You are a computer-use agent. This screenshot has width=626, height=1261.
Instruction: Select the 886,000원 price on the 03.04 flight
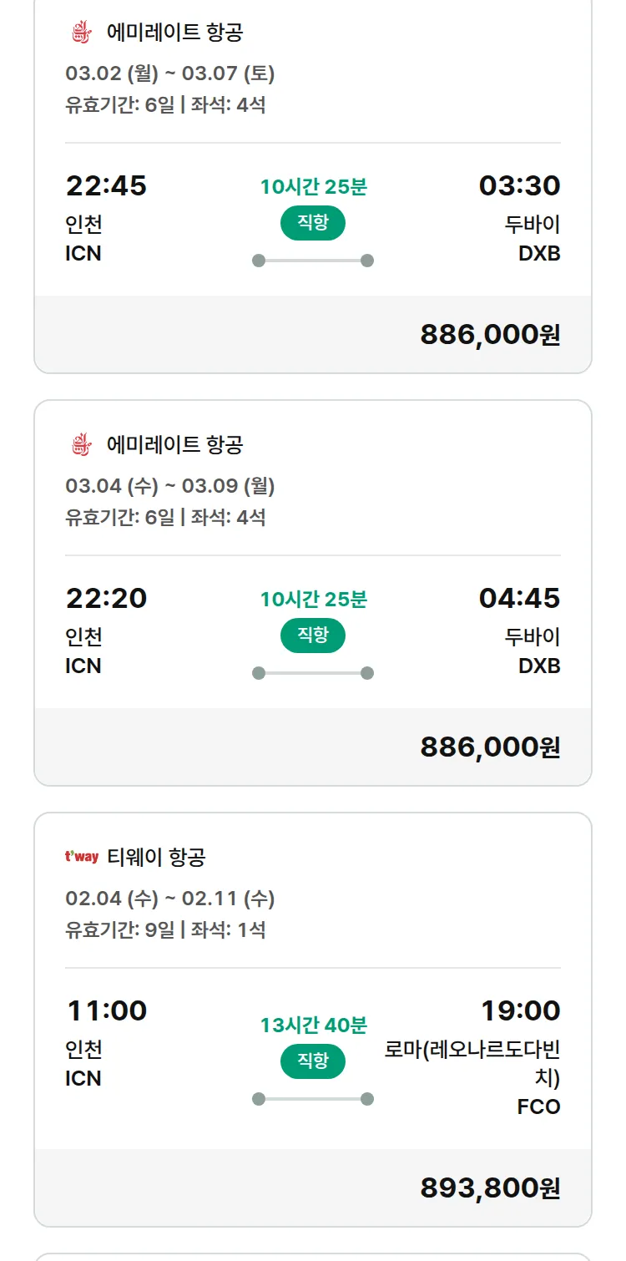point(490,747)
